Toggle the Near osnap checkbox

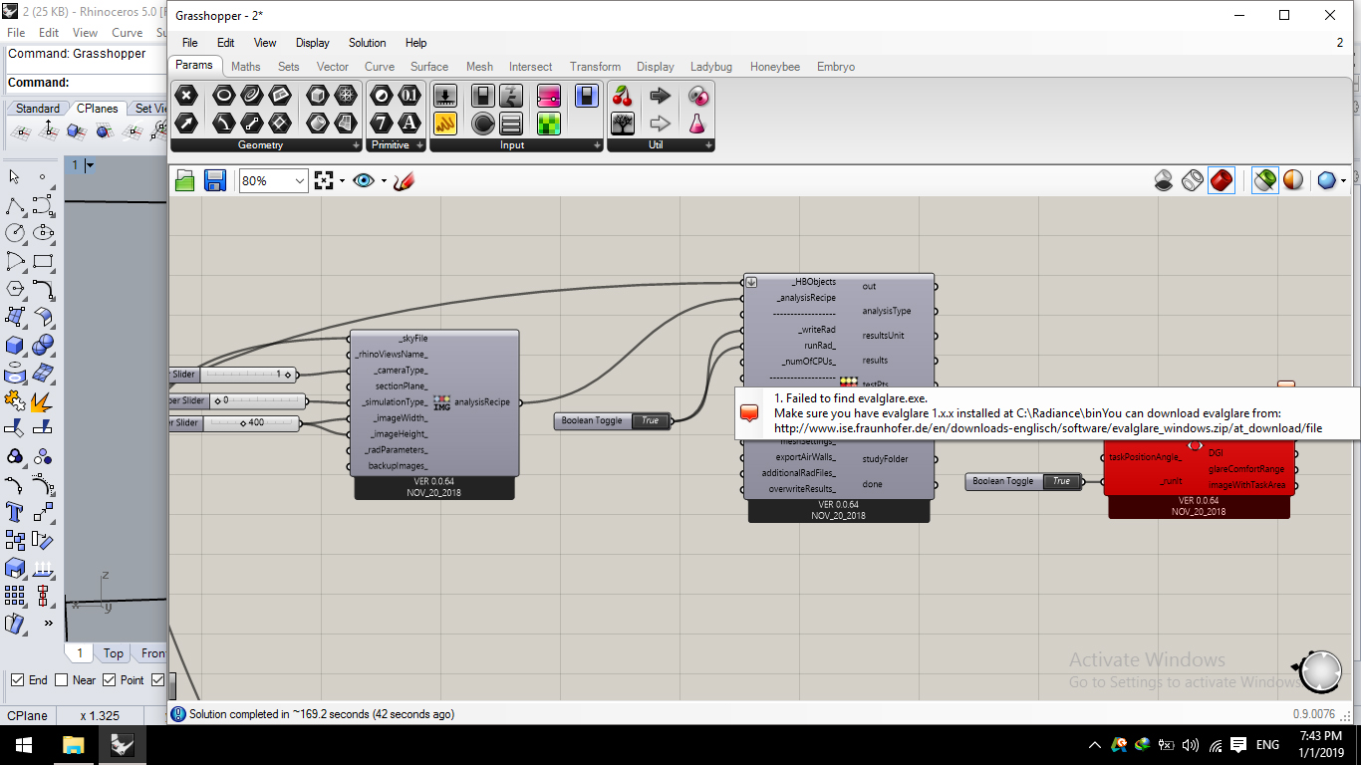coord(62,680)
